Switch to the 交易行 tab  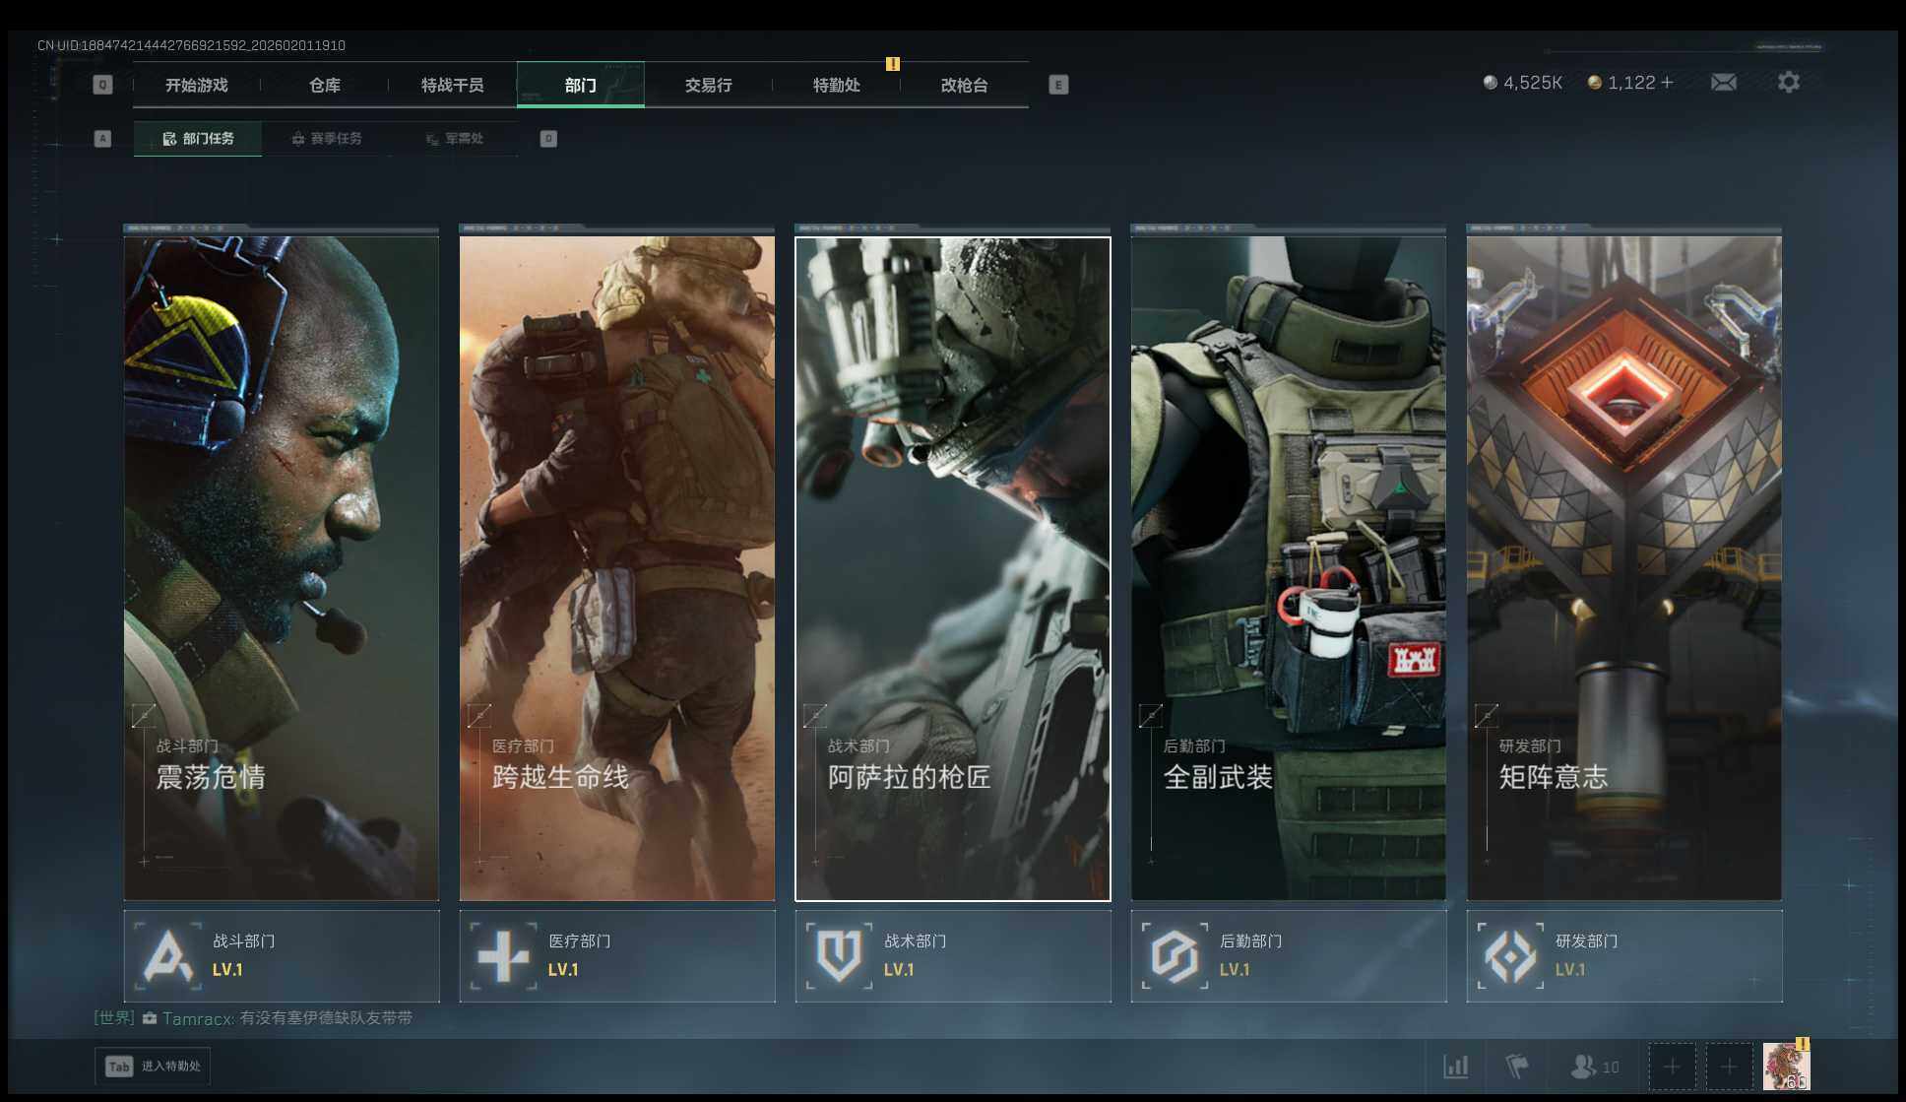click(708, 86)
